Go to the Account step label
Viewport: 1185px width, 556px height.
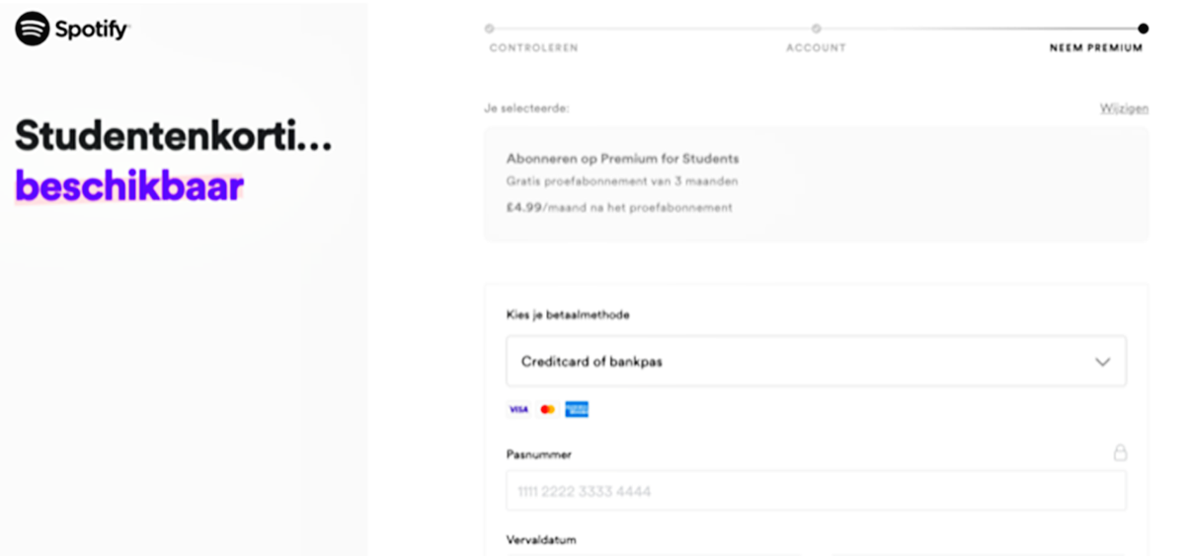tap(816, 47)
